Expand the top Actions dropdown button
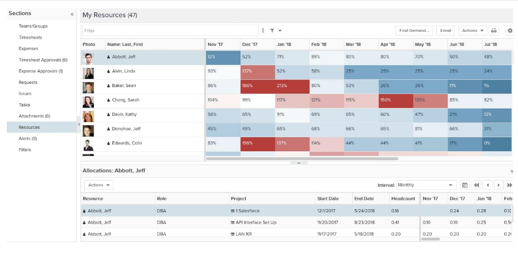The image size is (518, 253). pos(472,31)
